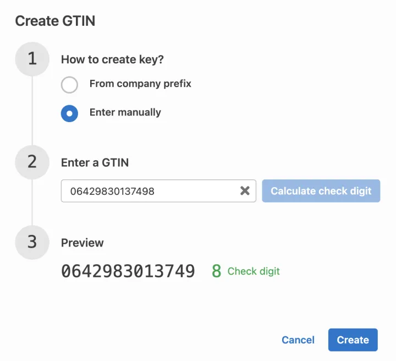The width and height of the screenshot is (396, 361).
Task: Click the preview number 0642983013749
Action: pyautogui.click(x=128, y=271)
